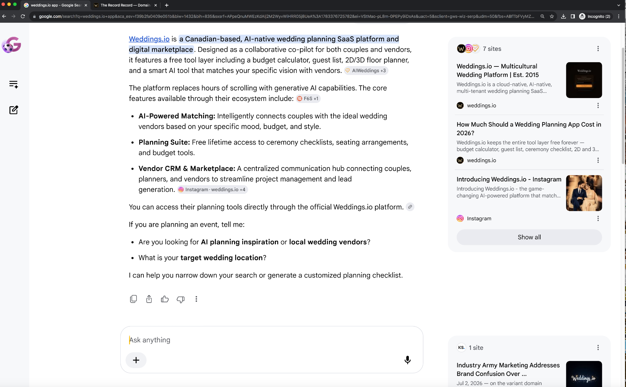Open Introducing Weddings.io - Instagram result

point(509,179)
